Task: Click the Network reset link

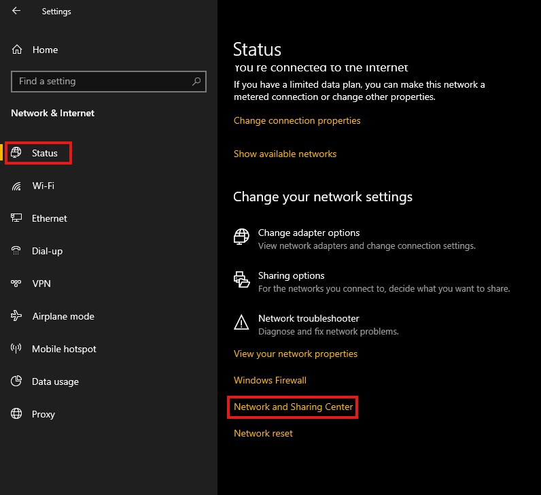Action: tap(263, 434)
